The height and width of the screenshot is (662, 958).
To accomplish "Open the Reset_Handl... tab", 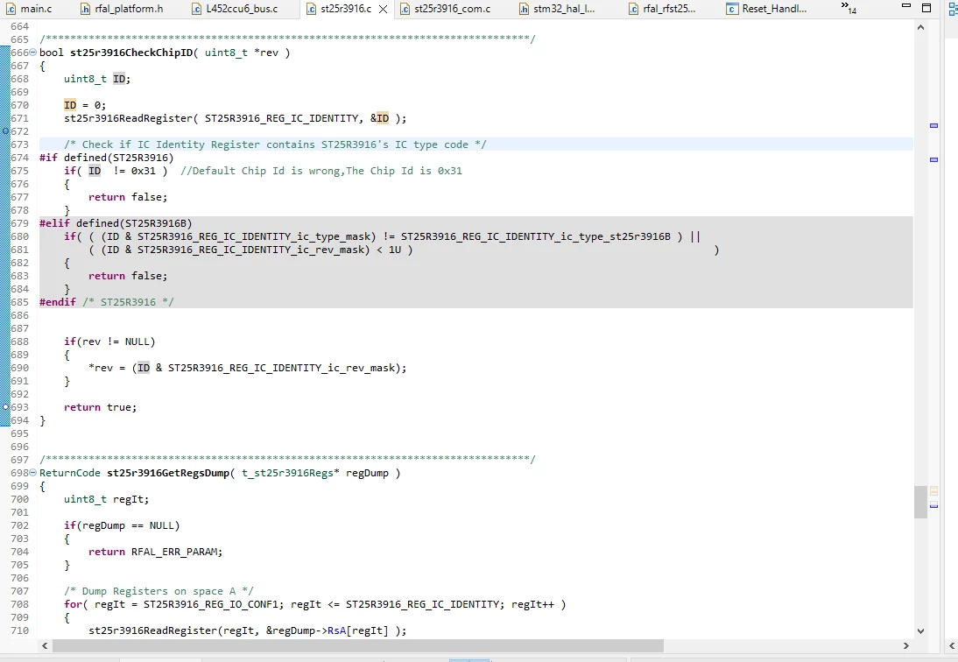I will tap(767, 9).
